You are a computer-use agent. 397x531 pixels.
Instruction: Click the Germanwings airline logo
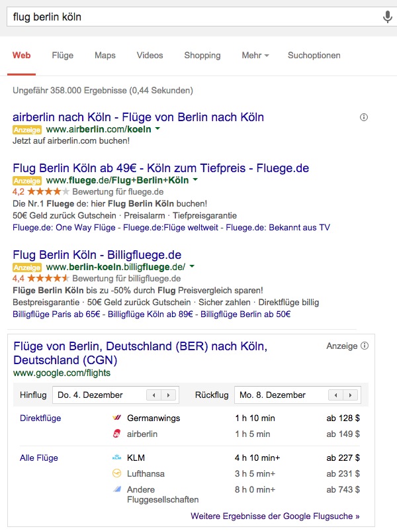coord(116,418)
